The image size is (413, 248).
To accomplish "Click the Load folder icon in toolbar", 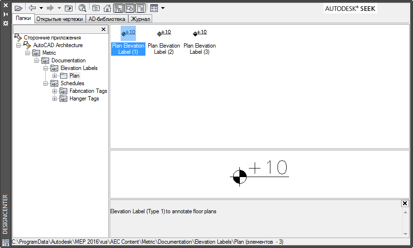I will tap(19, 9).
